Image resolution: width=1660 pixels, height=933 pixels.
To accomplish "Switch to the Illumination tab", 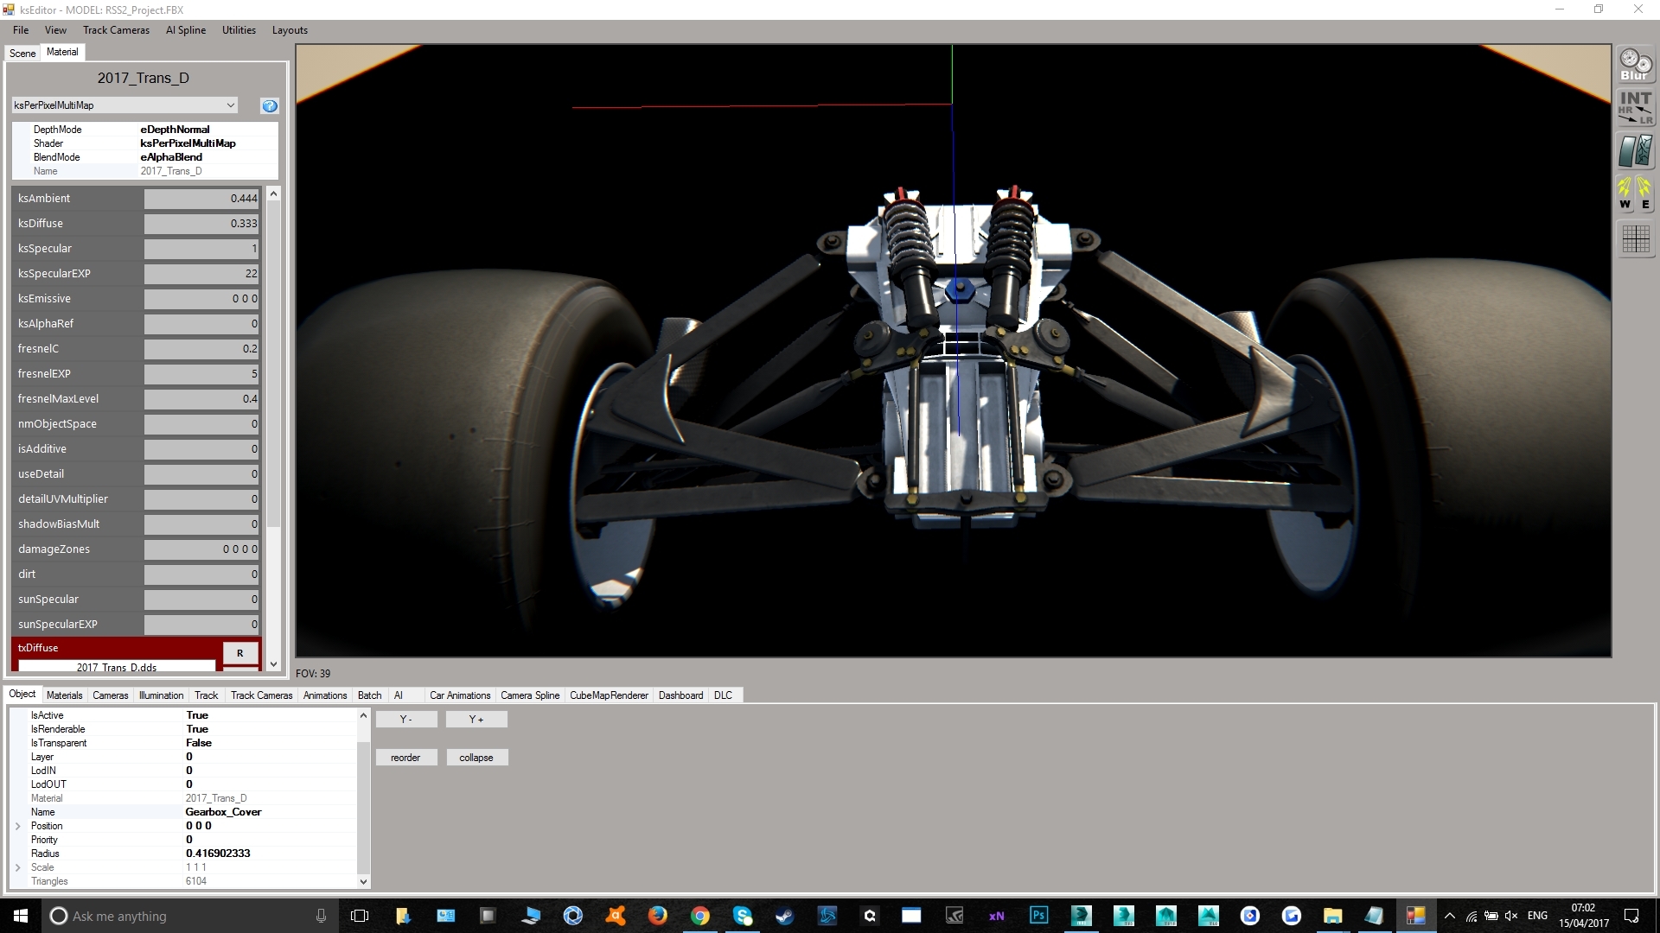I will [x=161, y=695].
